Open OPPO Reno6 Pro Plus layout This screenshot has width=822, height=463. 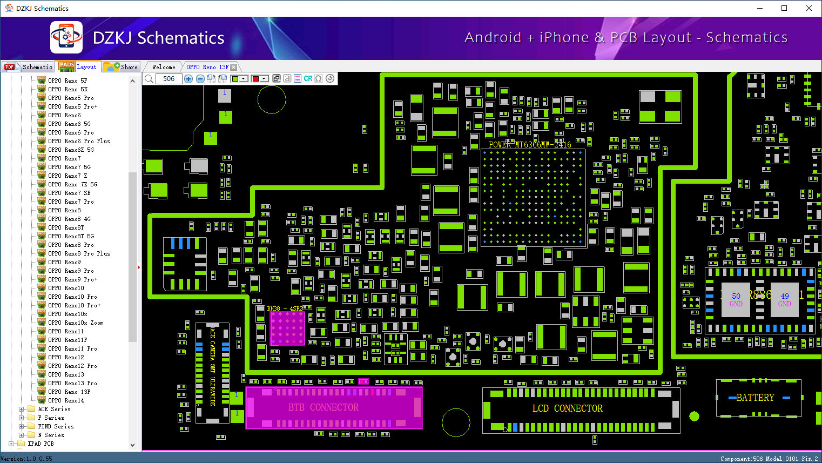(x=79, y=141)
